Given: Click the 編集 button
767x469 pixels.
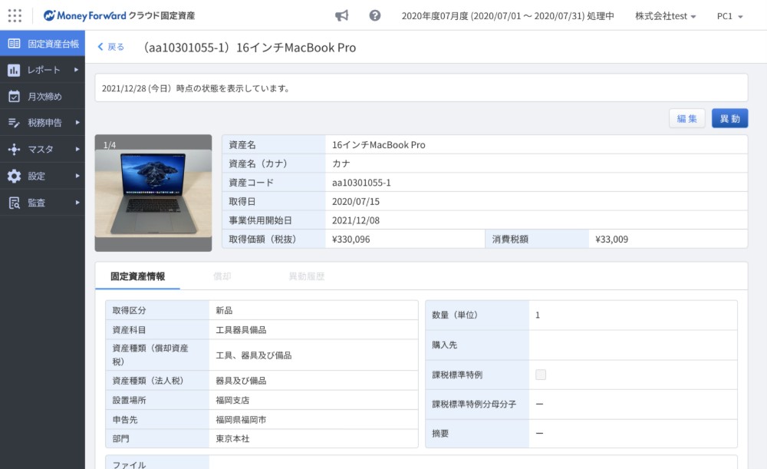Looking at the screenshot, I should pyautogui.click(x=686, y=118).
